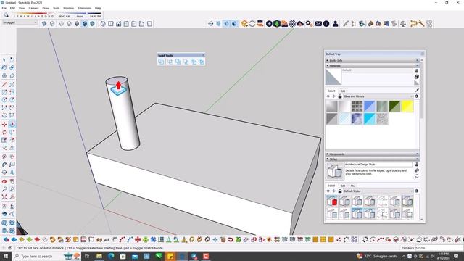The image size is (464, 261).
Task: Click the last Solid Tools icon
Action: [202, 62]
